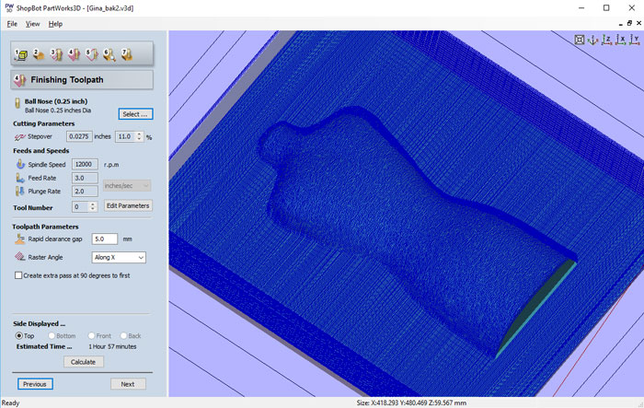View model along the Y axis

pos(635,40)
